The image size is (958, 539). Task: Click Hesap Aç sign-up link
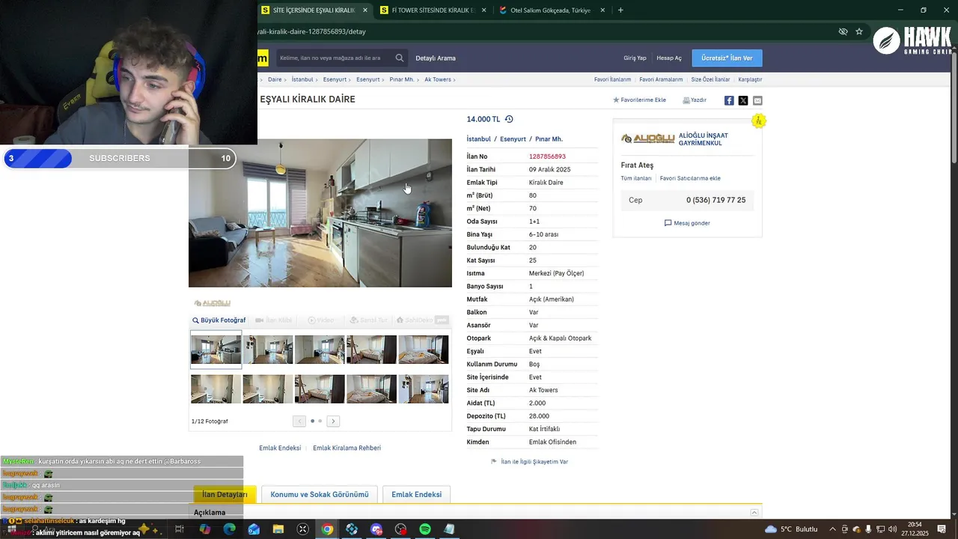669,58
